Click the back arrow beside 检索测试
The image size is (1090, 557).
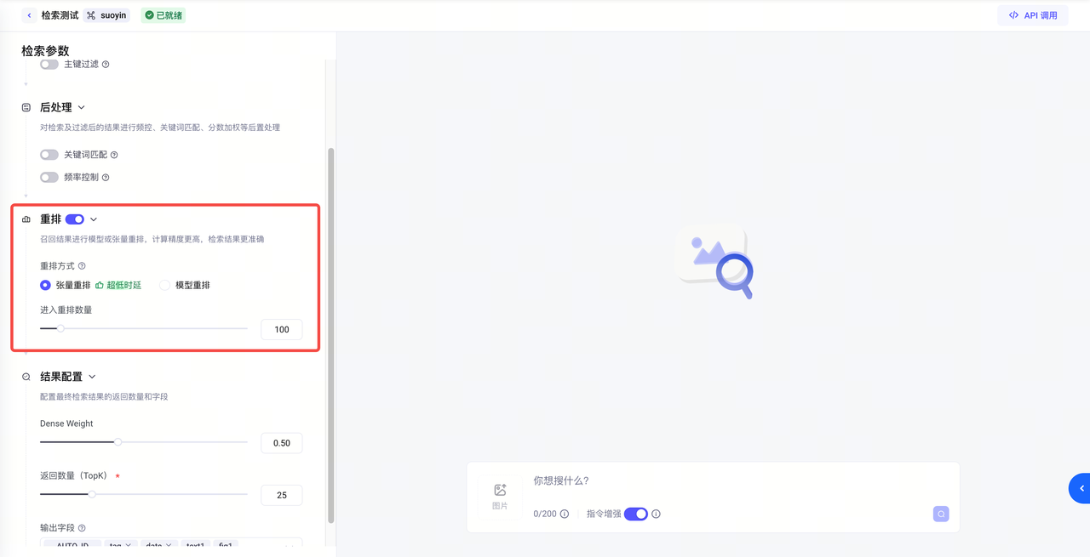coord(29,15)
